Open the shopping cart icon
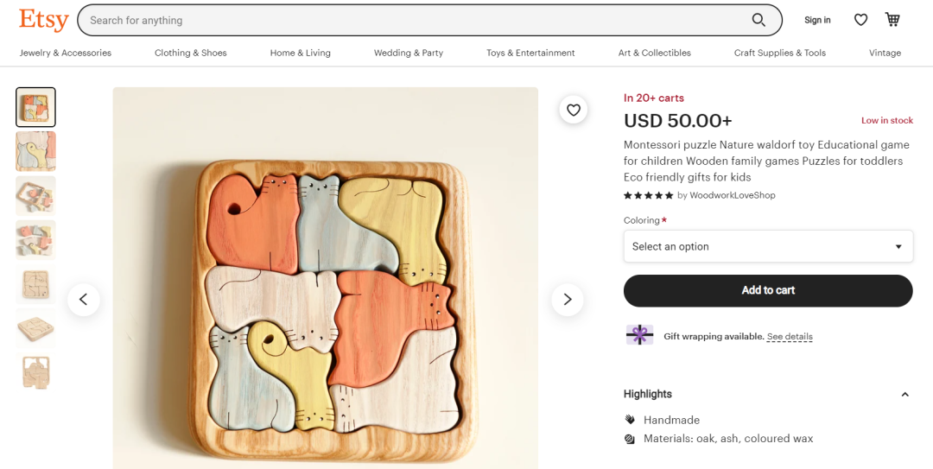Image resolution: width=933 pixels, height=469 pixels. pos(892,20)
